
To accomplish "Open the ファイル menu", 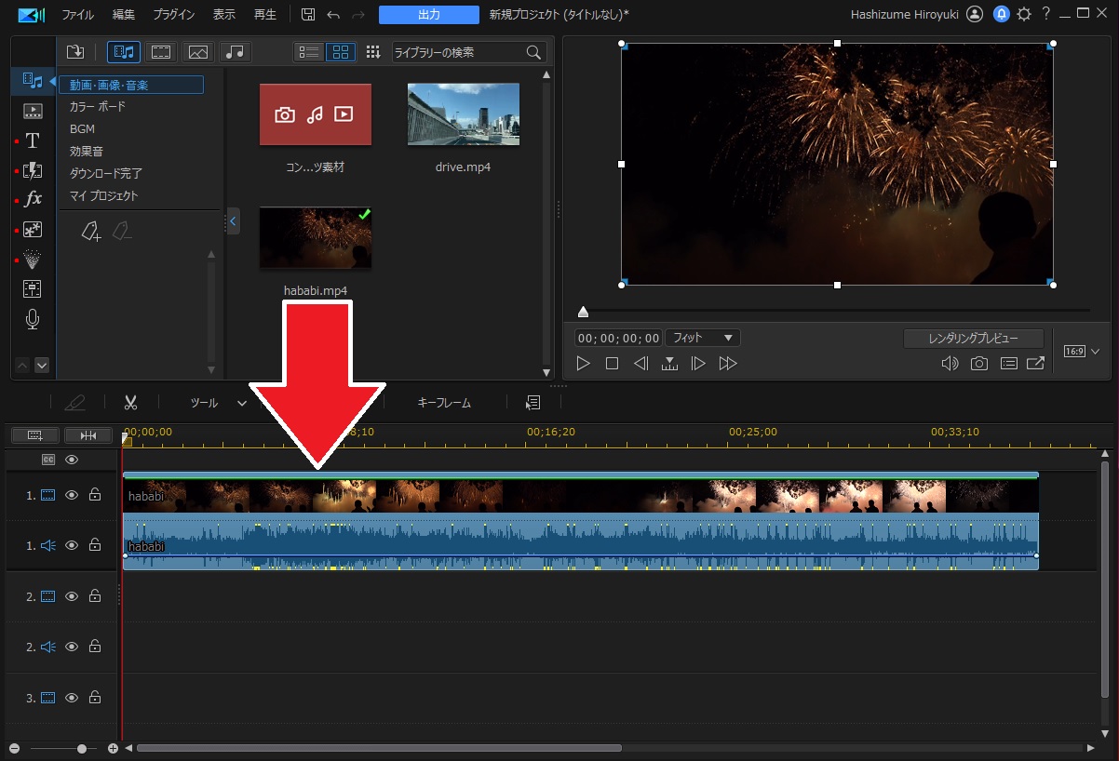I will coord(77,15).
